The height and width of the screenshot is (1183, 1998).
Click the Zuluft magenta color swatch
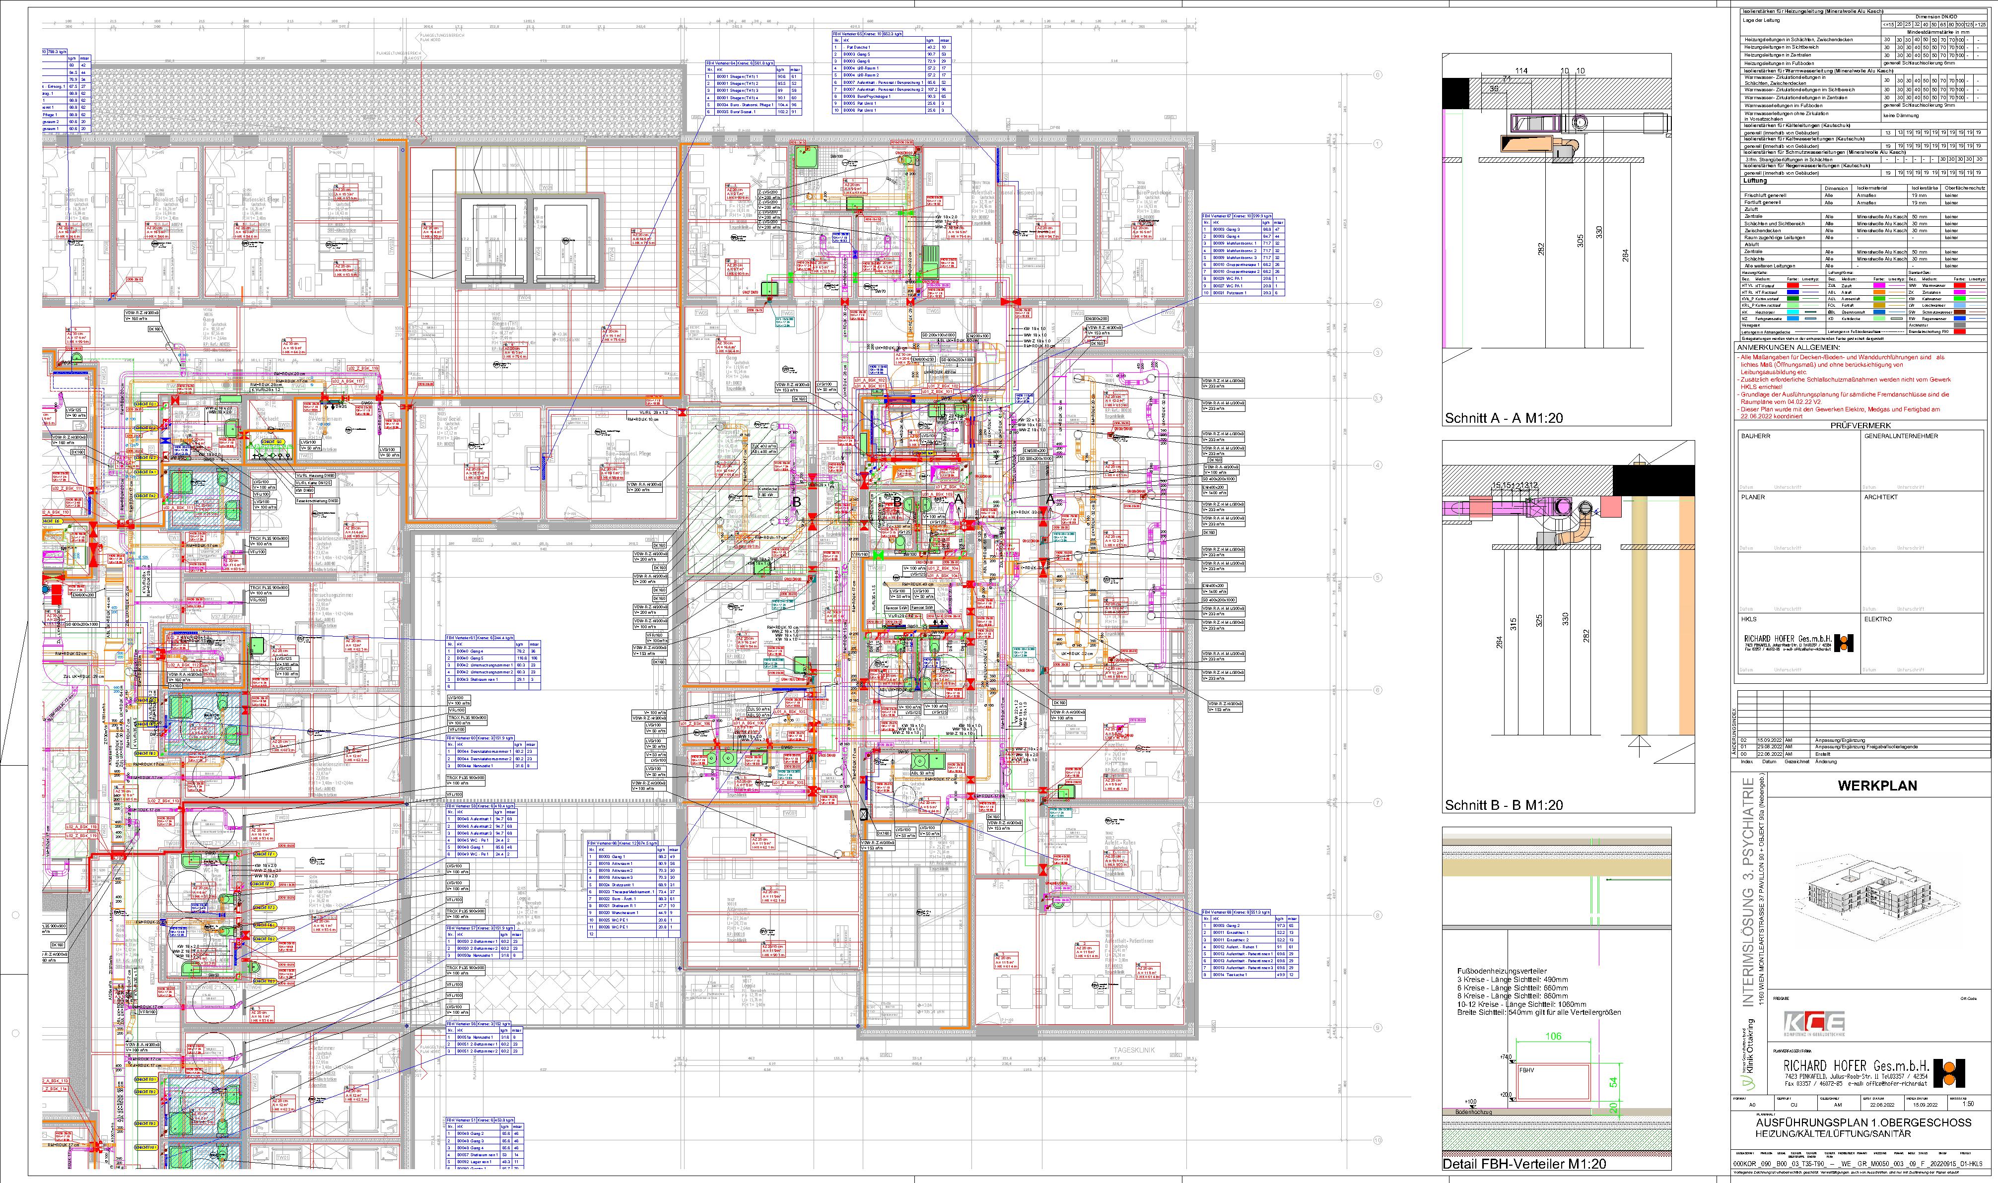(1880, 285)
